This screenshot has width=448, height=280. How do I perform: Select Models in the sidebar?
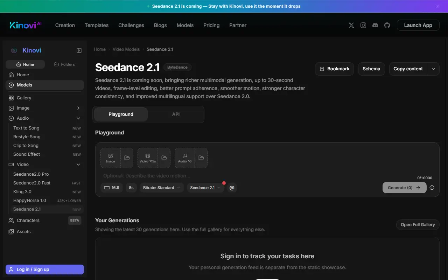click(x=45, y=85)
